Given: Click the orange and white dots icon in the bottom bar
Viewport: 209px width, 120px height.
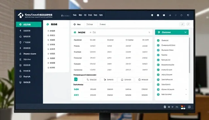Looking at the screenshot, I should [183, 107].
